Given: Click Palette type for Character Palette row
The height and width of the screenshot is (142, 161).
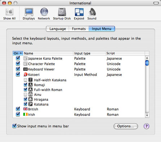Looking at the screenshot, I should pos(80,64).
